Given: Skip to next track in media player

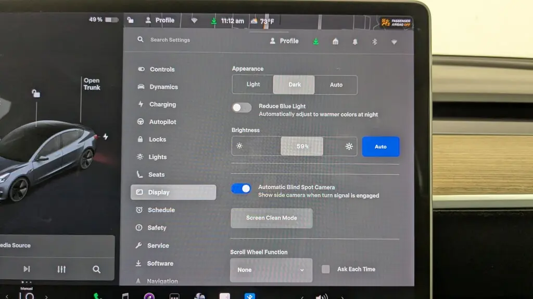Looking at the screenshot, I should coord(27,269).
